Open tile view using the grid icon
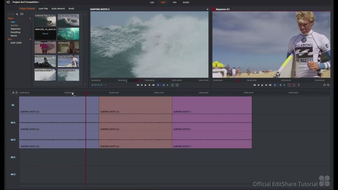The image size is (338, 190). coord(22,14)
